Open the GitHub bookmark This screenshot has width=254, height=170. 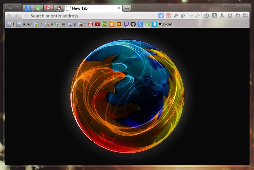tap(133, 25)
